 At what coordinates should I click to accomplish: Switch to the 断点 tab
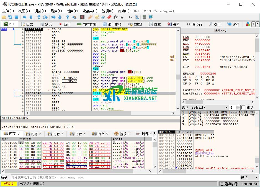pyautogui.click(x=65, y=24)
